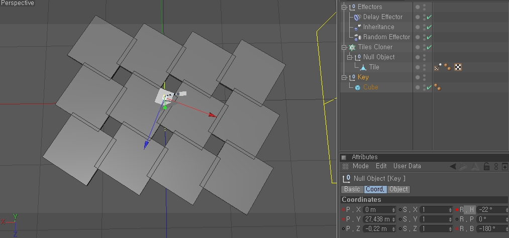This screenshot has height=238, width=509.
Task: Disable the Delay Effector green checkmark
Action: click(429, 17)
